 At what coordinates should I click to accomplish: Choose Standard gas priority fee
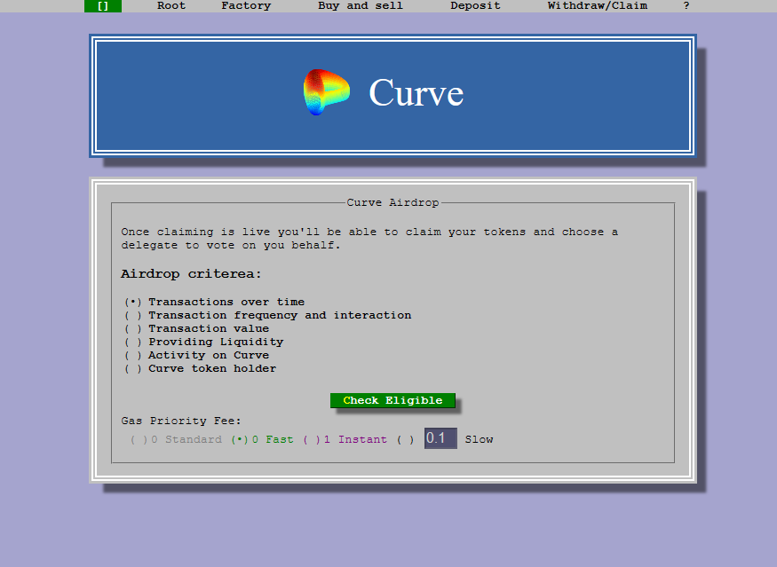point(176,440)
